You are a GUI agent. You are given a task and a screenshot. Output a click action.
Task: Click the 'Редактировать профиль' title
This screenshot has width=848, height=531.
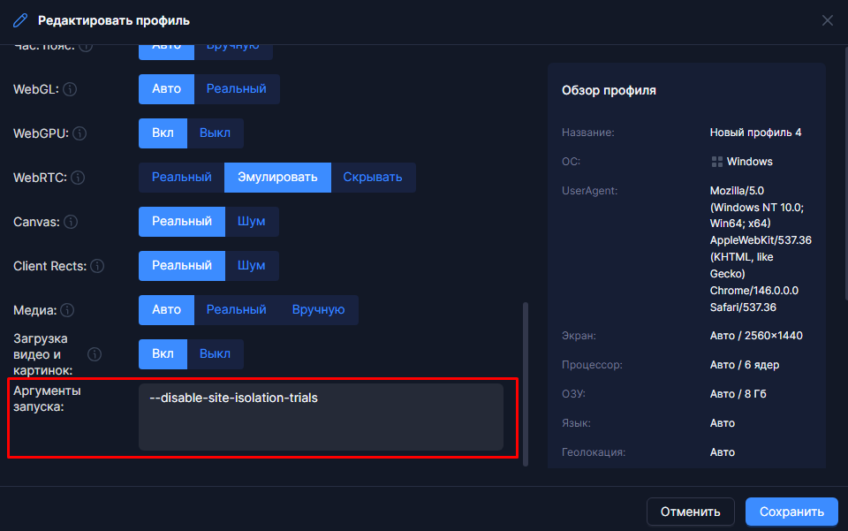[x=114, y=20]
